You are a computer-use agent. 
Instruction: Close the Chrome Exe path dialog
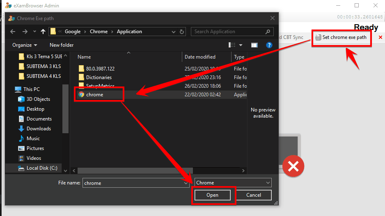point(273,18)
